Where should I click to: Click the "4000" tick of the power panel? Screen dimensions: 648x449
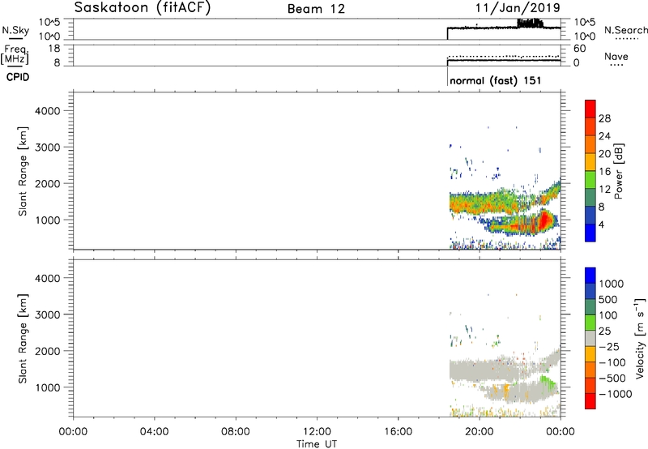[x=48, y=111]
